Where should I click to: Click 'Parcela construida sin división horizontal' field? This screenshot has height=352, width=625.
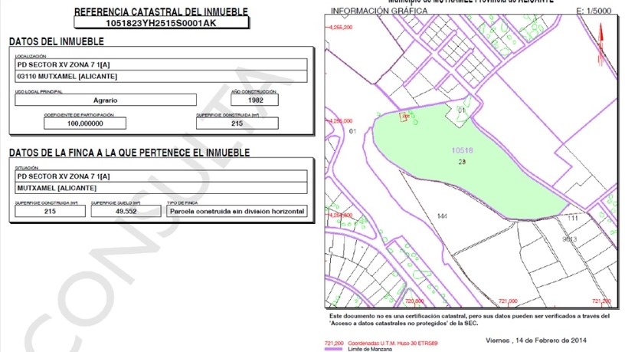[237, 211]
